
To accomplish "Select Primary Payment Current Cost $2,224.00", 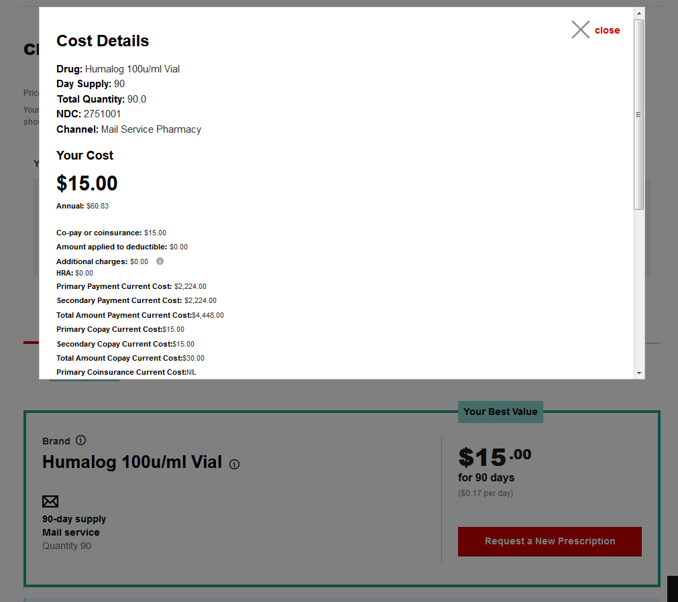I will click(131, 286).
